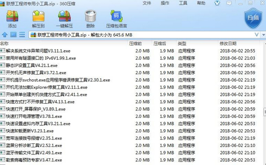Click exe icon of 静态IP设置工具 row
Viewport: 266px width, 165px height.
point(3,65)
